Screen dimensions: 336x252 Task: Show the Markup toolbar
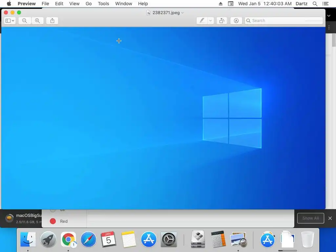236,21
